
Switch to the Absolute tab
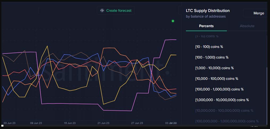pos(247,26)
